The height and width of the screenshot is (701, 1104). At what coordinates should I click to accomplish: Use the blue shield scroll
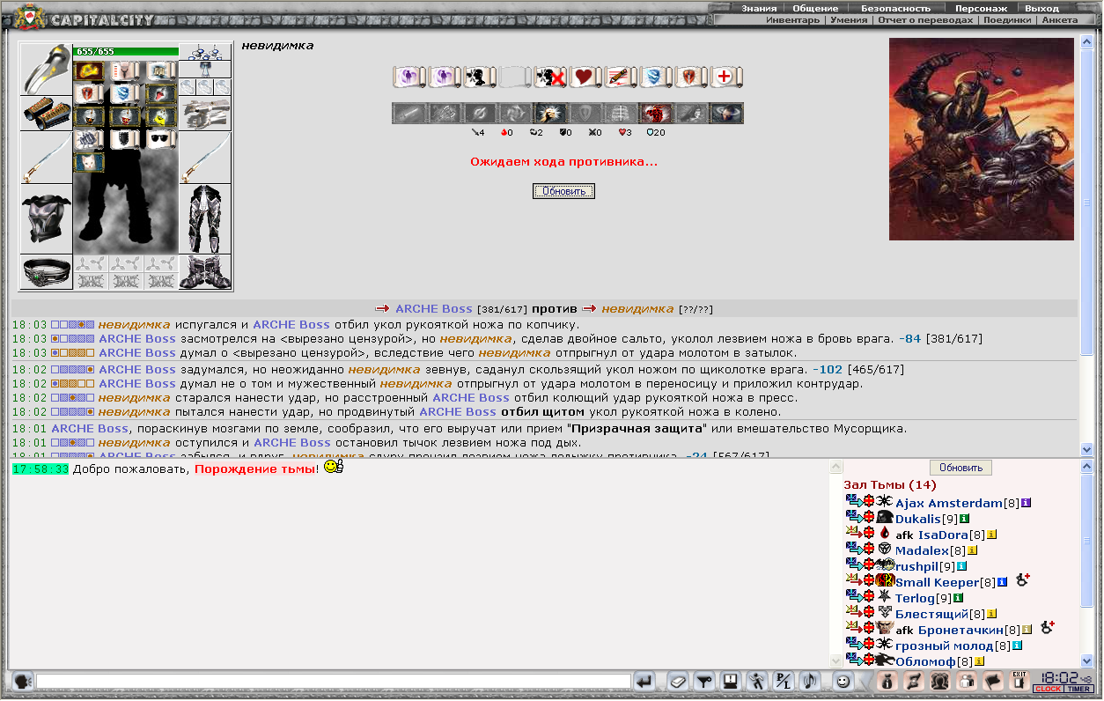655,77
